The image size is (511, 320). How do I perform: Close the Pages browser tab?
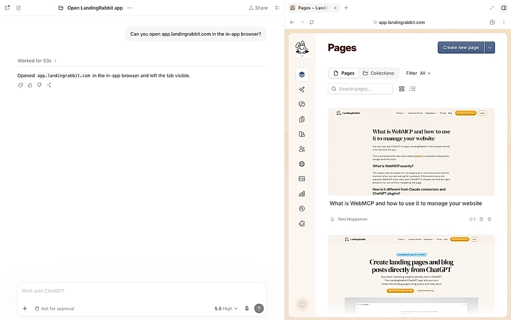coord(335,8)
